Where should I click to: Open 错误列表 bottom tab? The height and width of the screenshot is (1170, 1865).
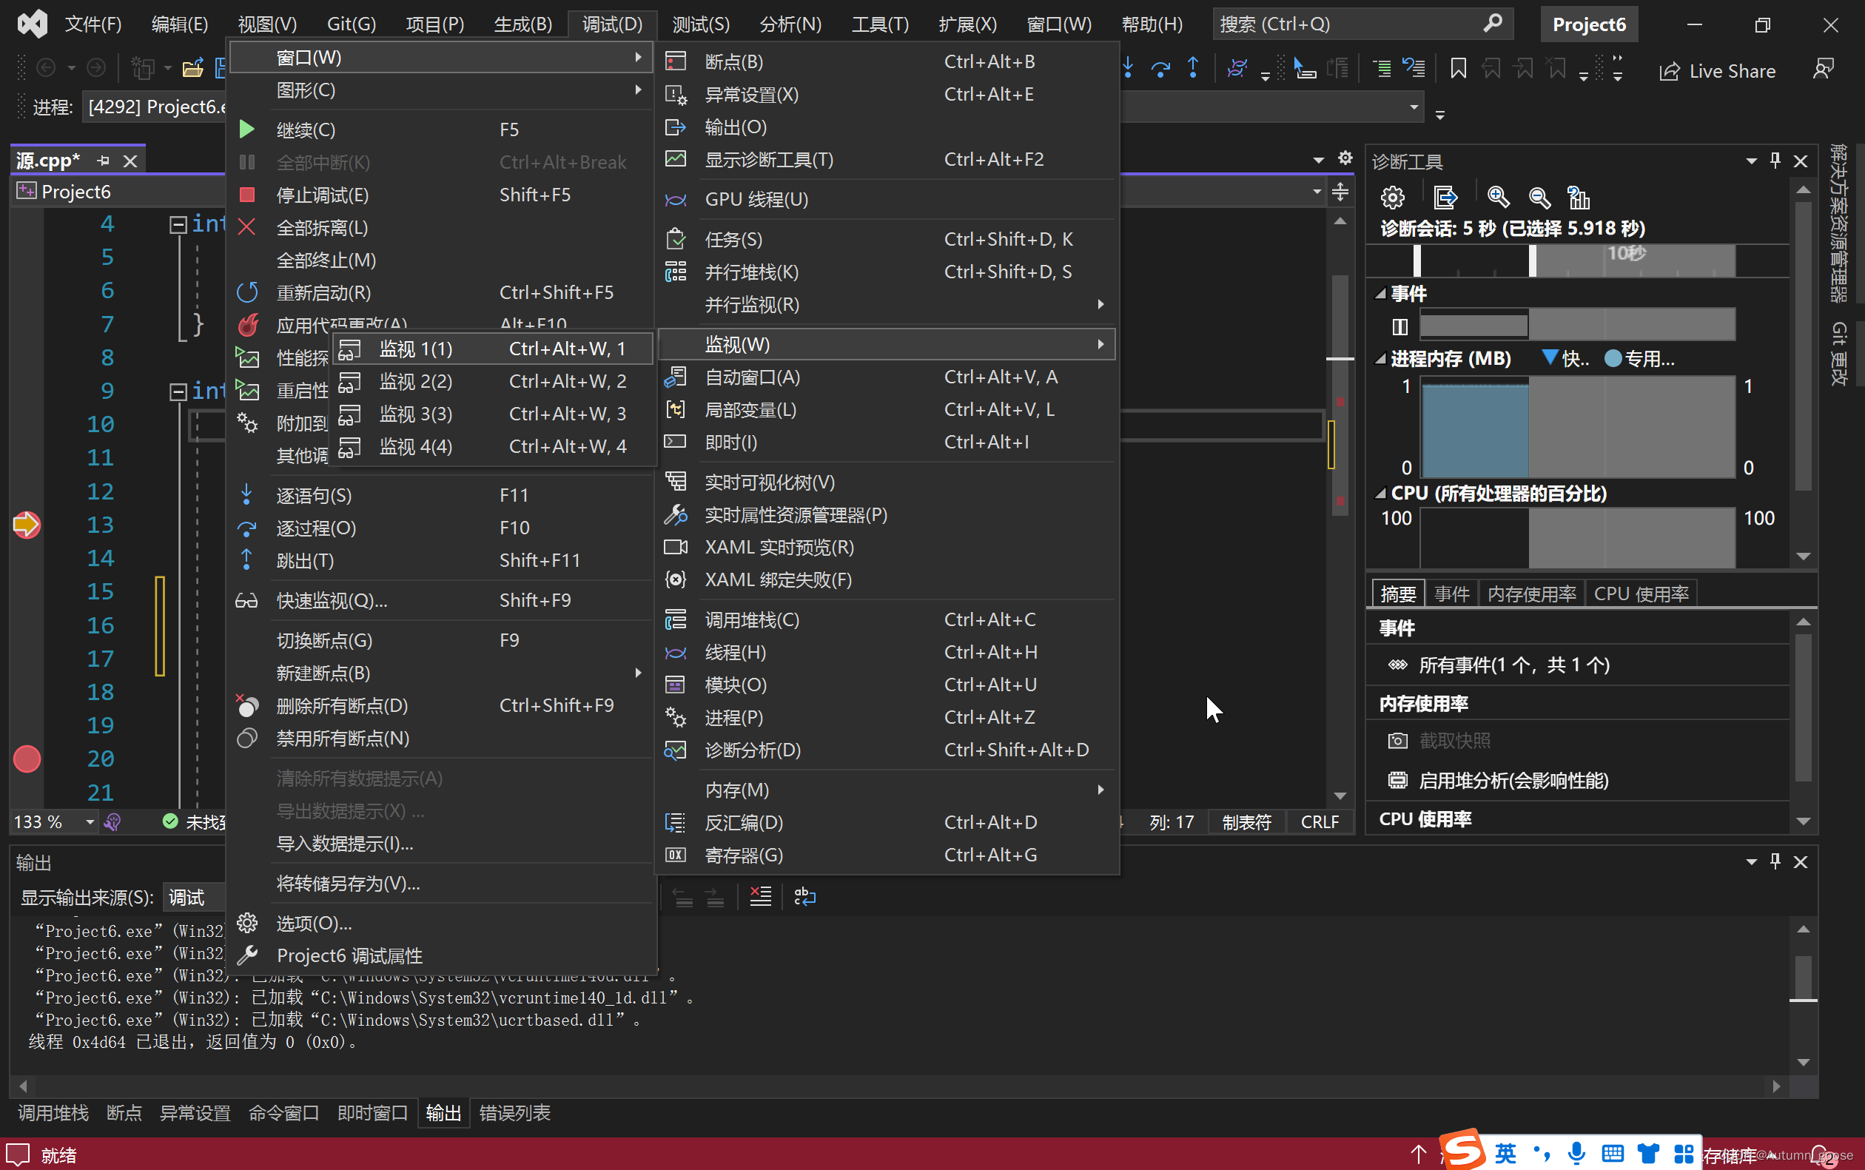tap(514, 1113)
